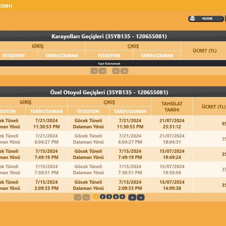Click TARİH/ZAMAN header under GİRİŞ in Karayolları table

[62, 56]
